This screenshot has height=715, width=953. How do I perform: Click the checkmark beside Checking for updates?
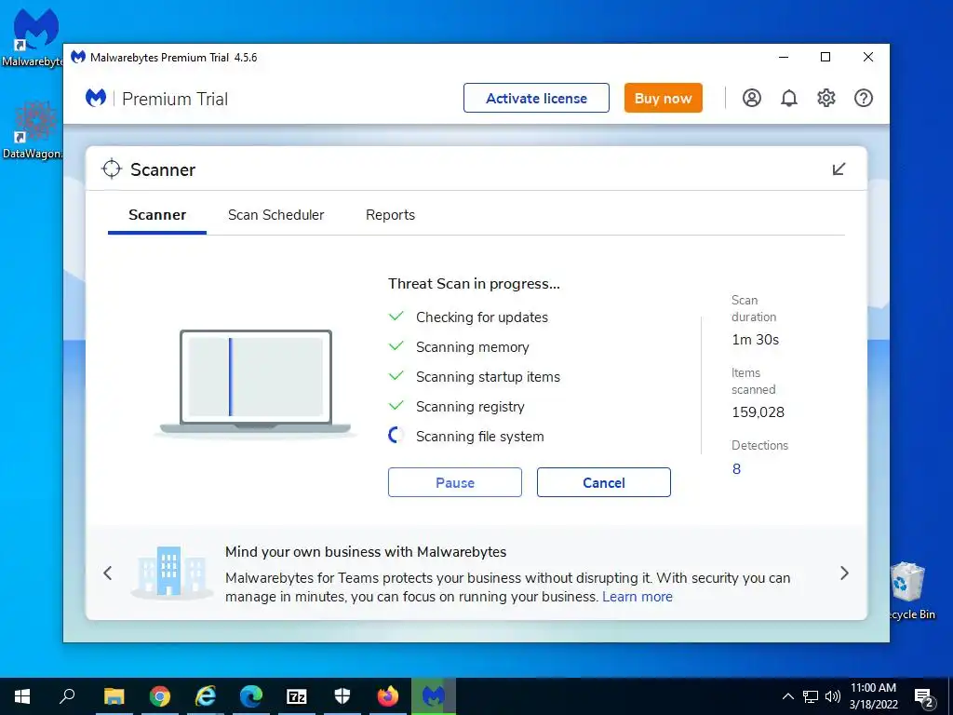pyautogui.click(x=396, y=317)
